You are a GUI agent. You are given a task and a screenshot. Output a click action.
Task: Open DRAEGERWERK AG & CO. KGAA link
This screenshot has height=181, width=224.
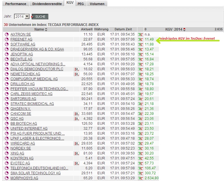click(x=37, y=49)
